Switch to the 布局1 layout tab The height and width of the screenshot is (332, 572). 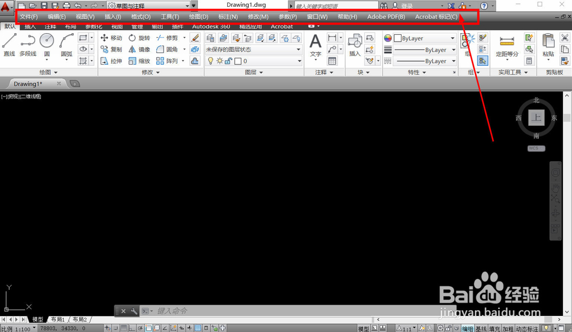pyautogui.click(x=58, y=319)
